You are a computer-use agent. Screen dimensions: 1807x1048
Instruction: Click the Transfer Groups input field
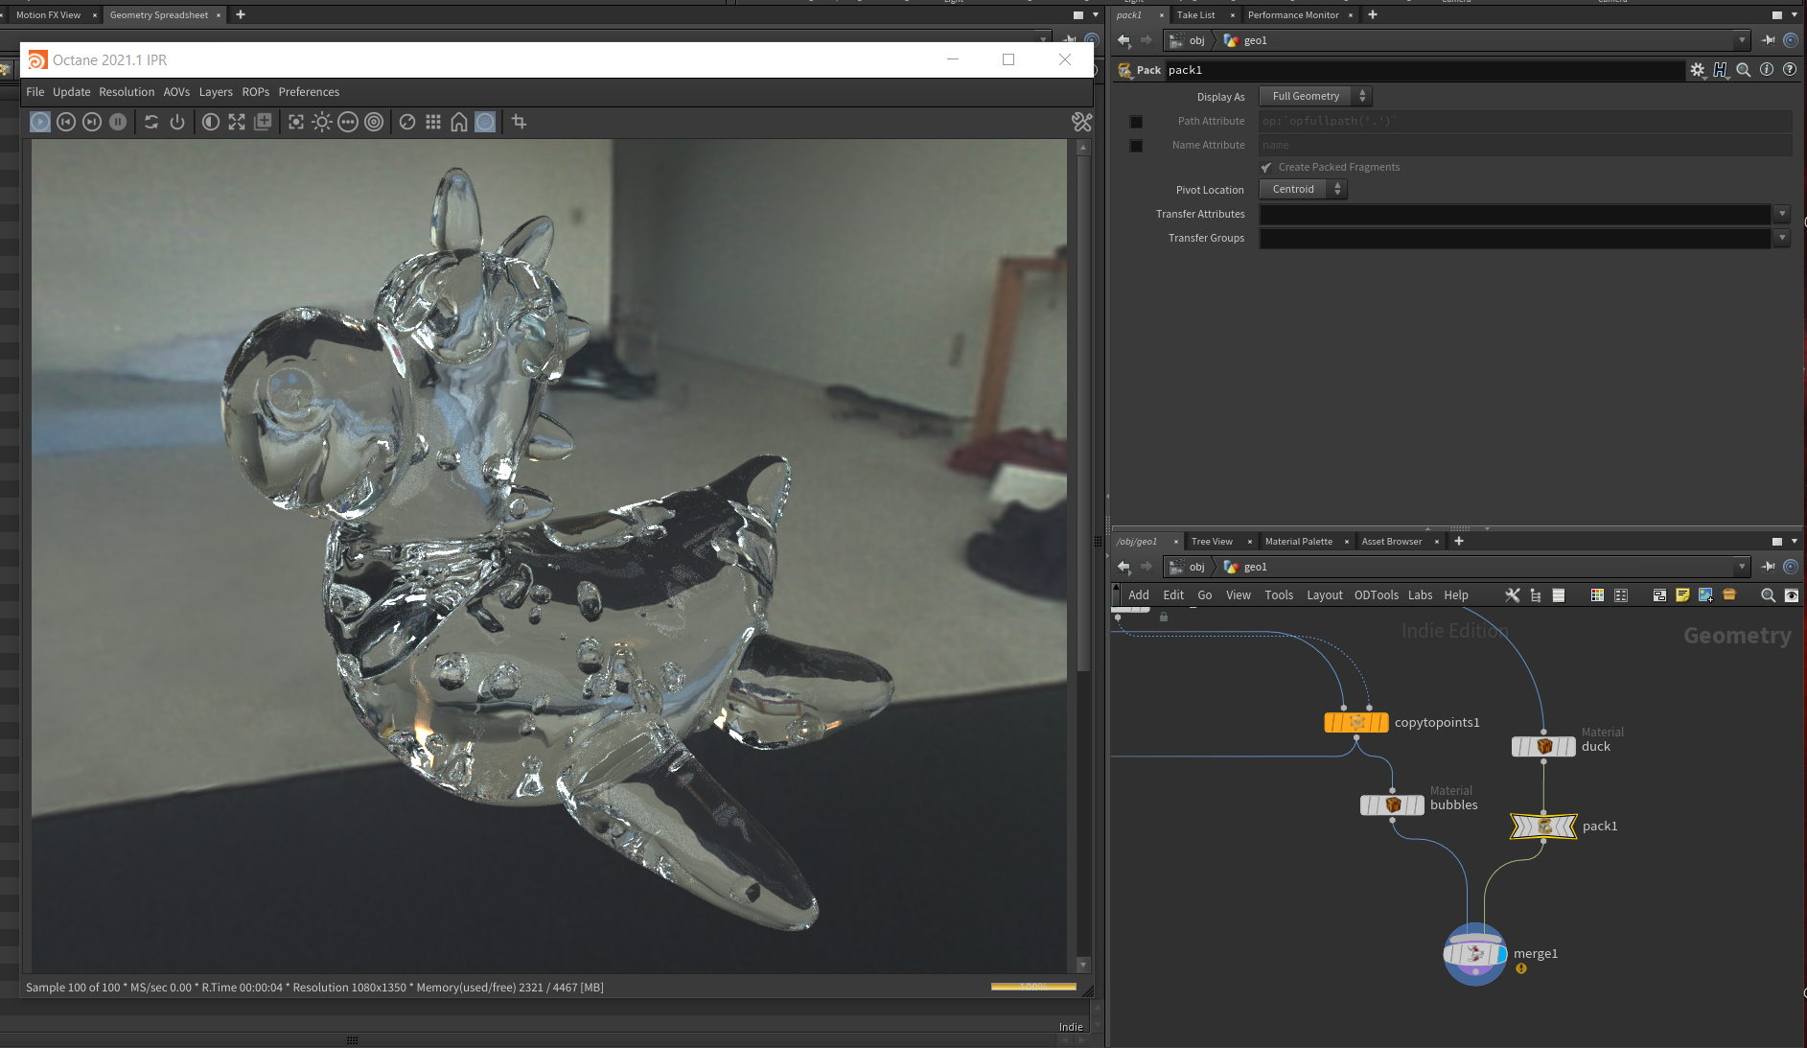(1515, 238)
